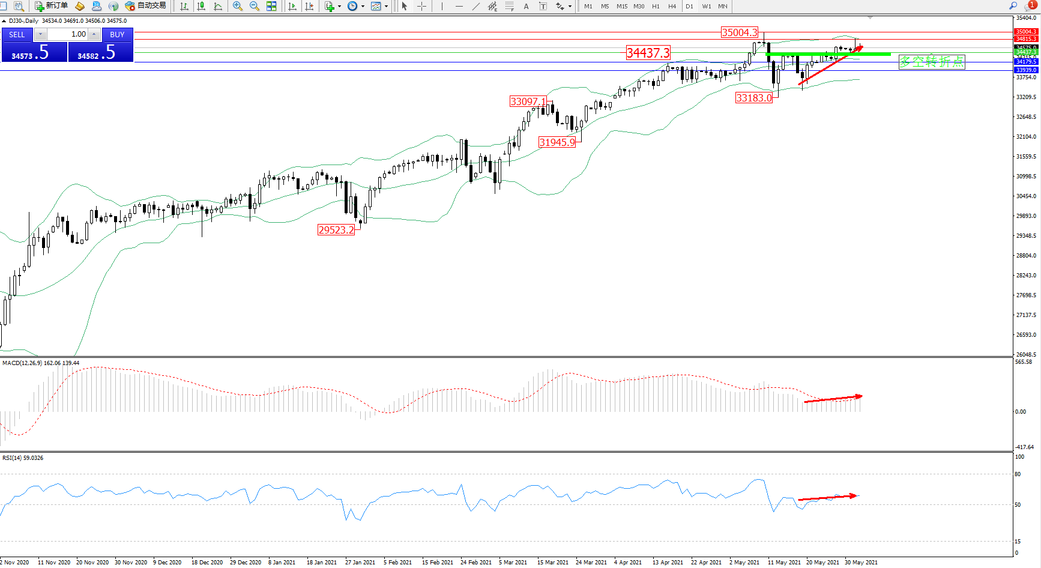This screenshot has width=1041, height=568.
Task: Activate the Fibonacci retracement tool
Action: point(510,6)
